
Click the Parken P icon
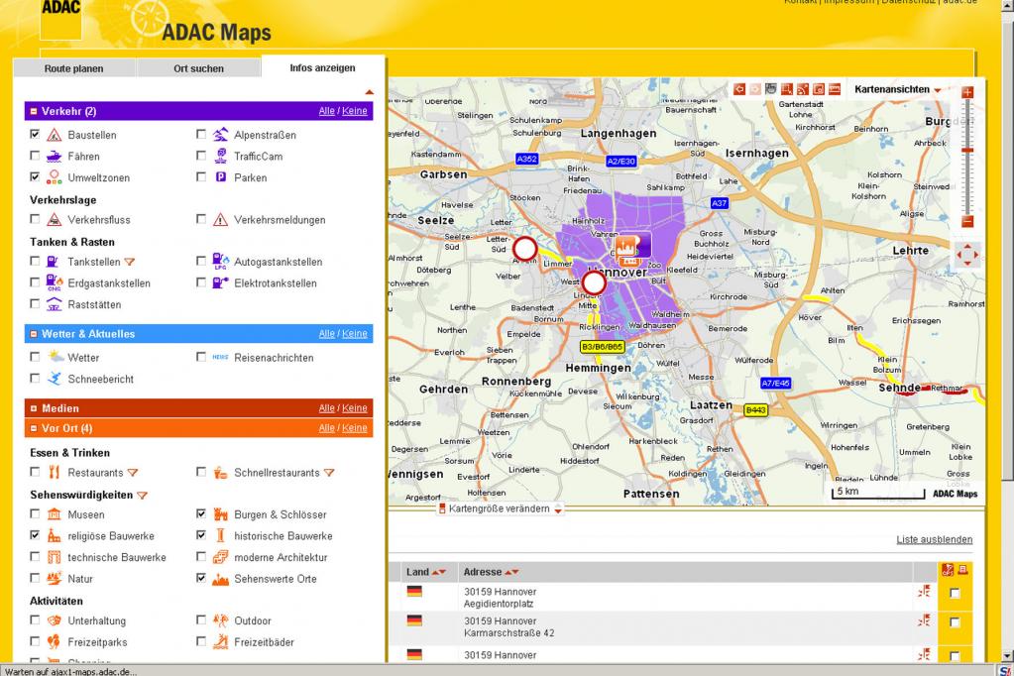click(220, 176)
